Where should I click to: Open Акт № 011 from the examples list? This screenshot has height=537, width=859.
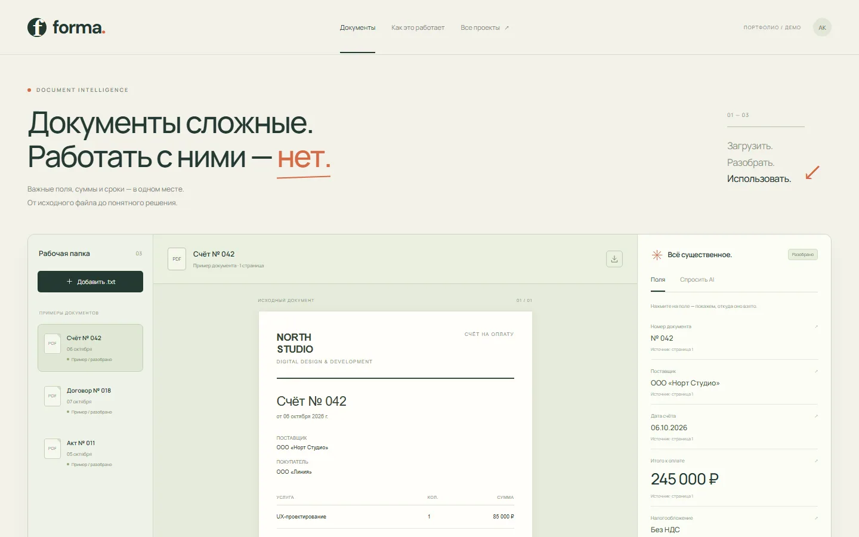click(90, 453)
